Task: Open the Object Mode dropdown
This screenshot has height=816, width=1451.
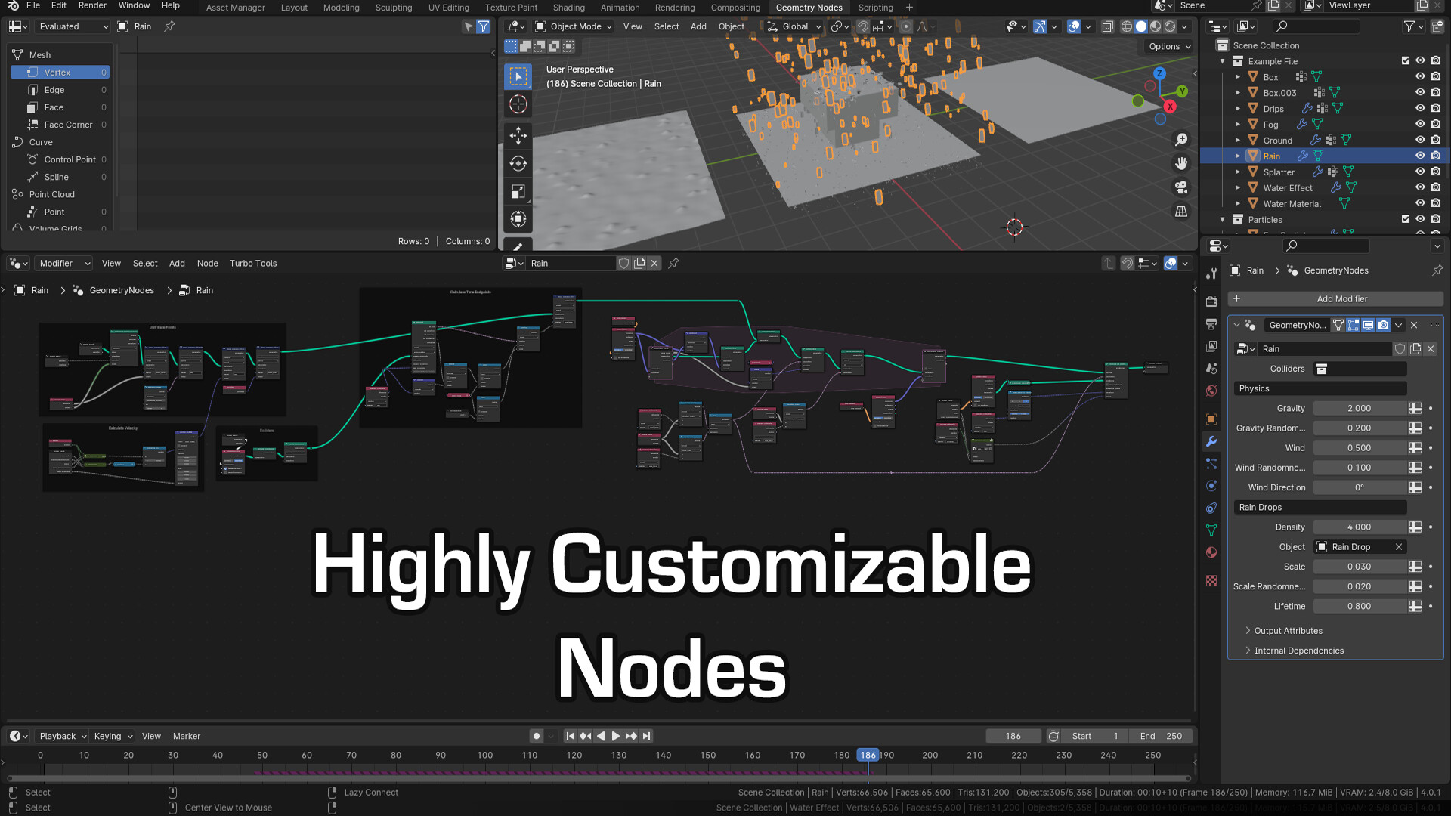Action: click(573, 26)
